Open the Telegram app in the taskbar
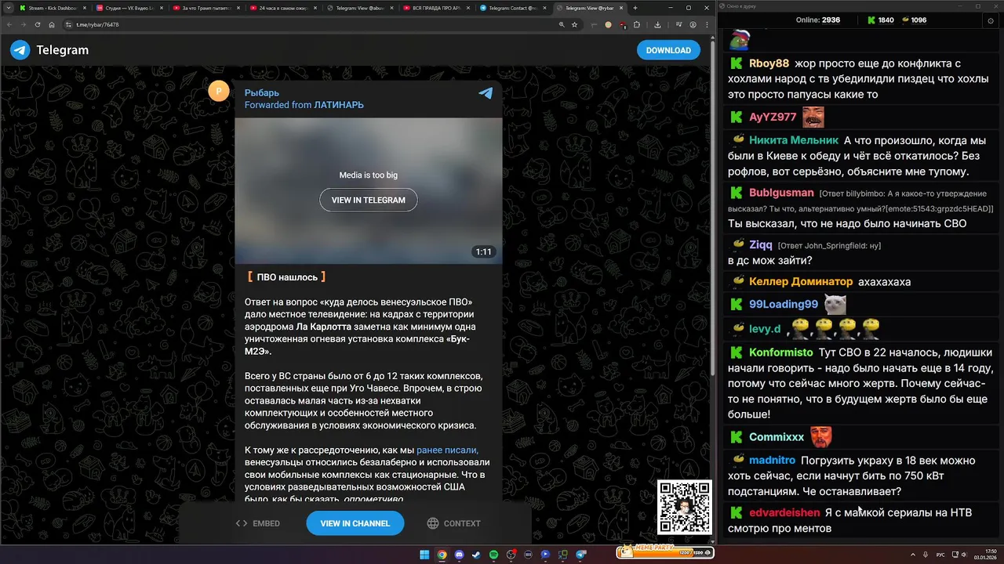 [580, 555]
